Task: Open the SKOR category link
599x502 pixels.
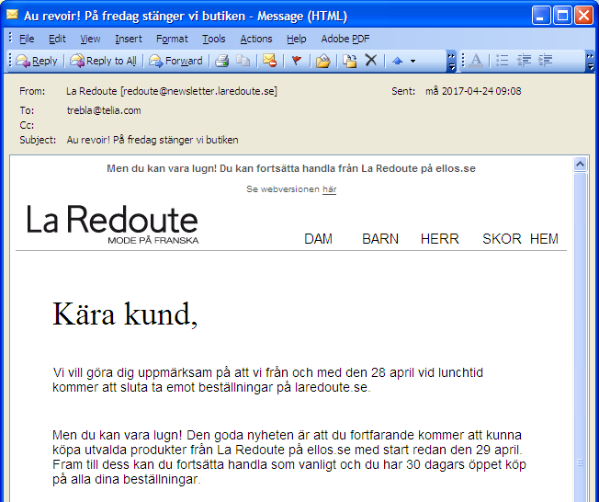Action: point(502,239)
